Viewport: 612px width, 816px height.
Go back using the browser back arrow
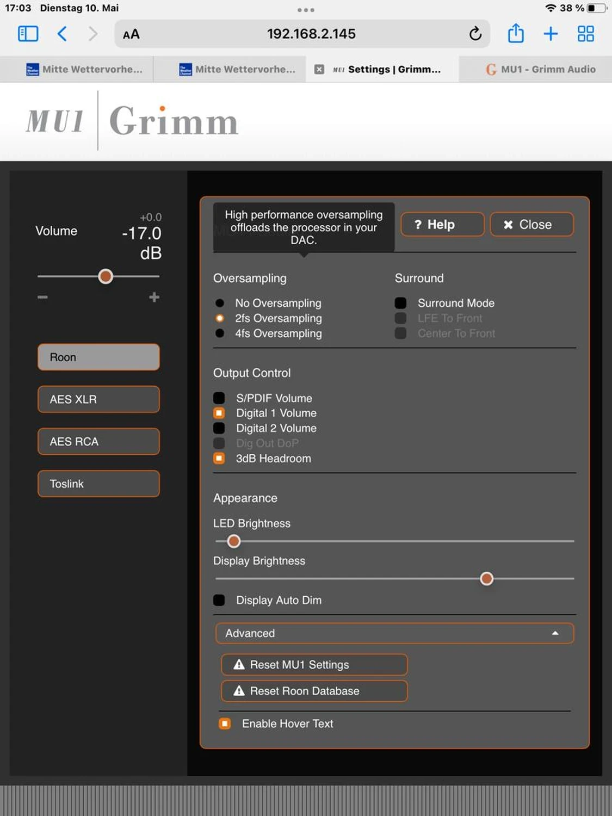pyautogui.click(x=63, y=34)
